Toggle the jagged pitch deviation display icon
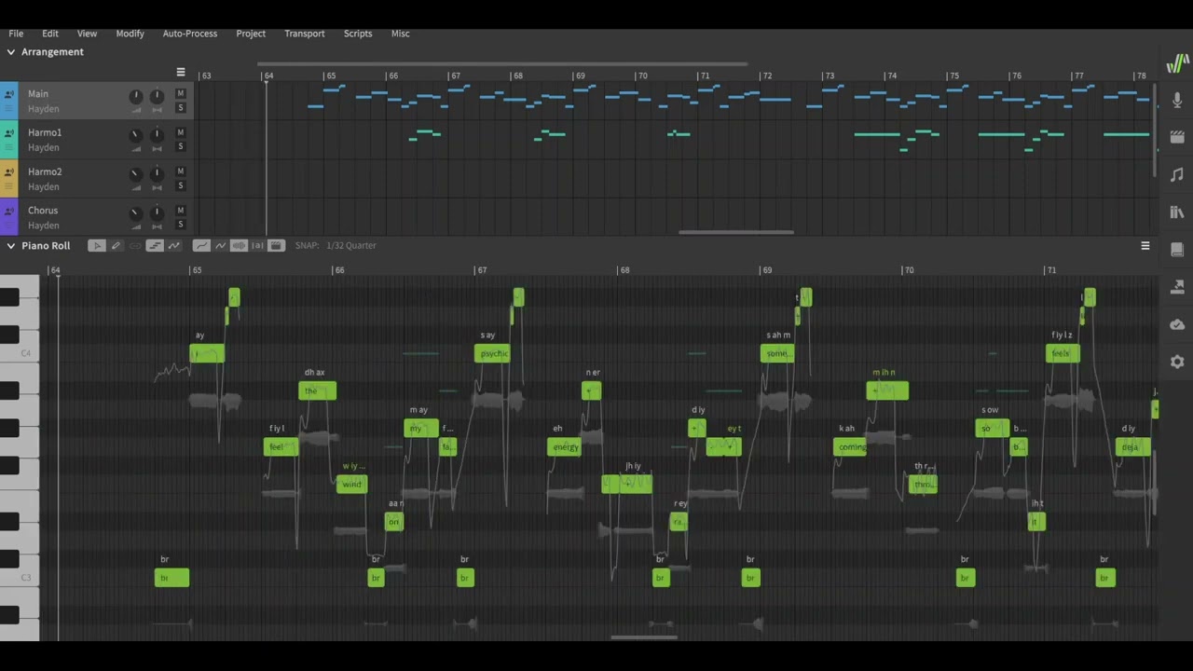The image size is (1193, 671). pos(220,245)
